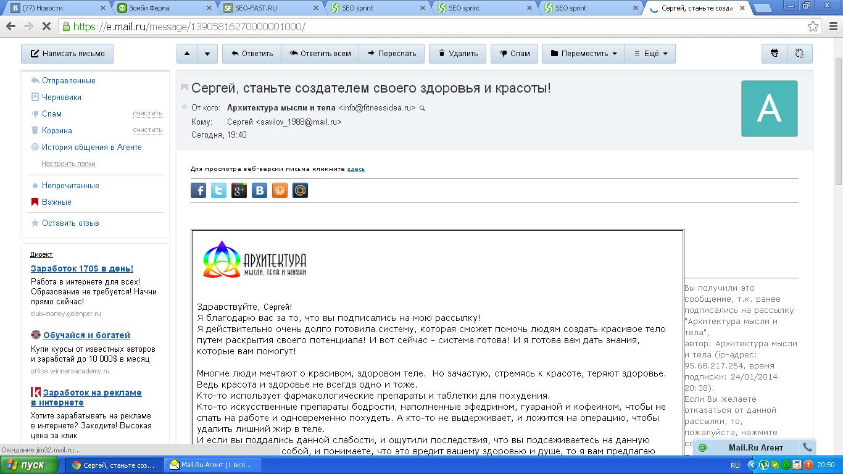Open the Chrome menu icon
The width and height of the screenshot is (843, 474).
pyautogui.click(x=833, y=27)
